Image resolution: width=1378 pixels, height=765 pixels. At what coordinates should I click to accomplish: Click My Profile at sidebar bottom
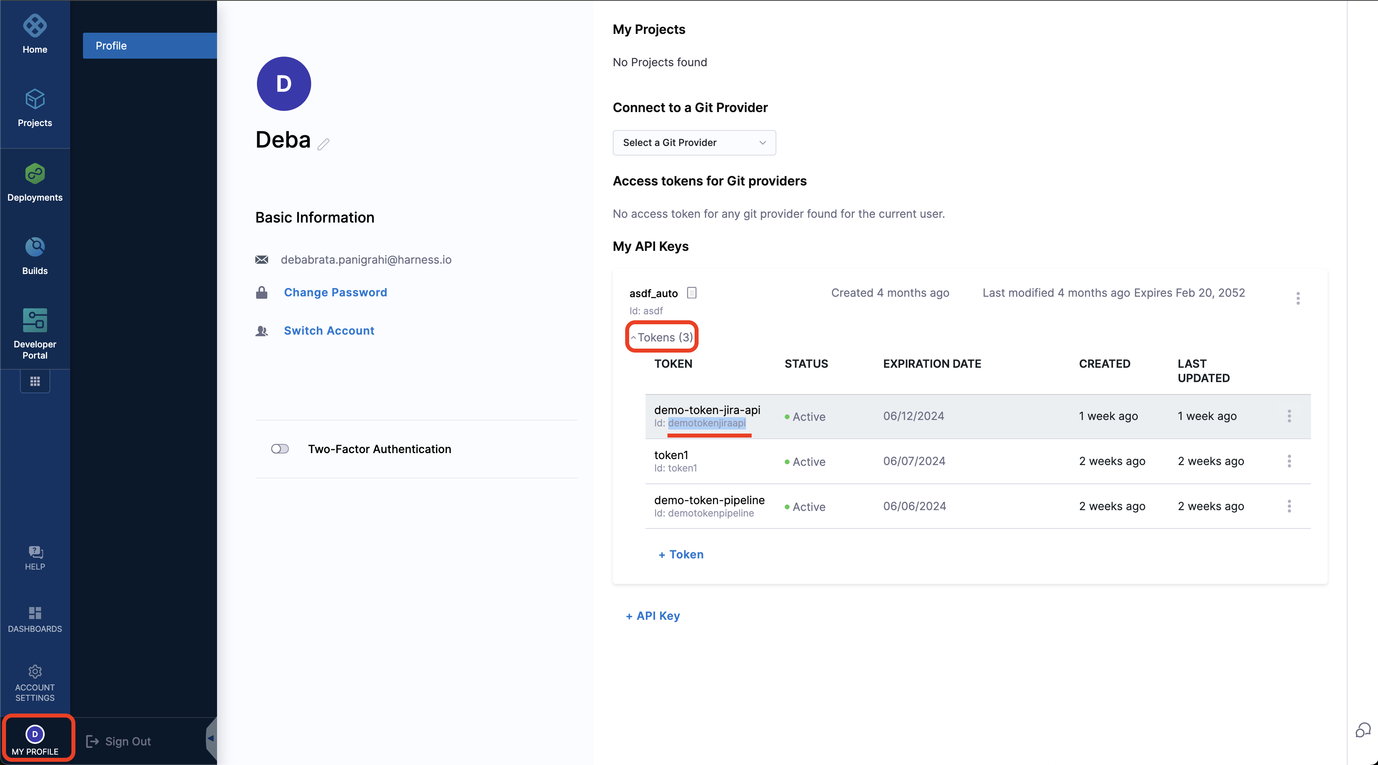tap(35, 740)
